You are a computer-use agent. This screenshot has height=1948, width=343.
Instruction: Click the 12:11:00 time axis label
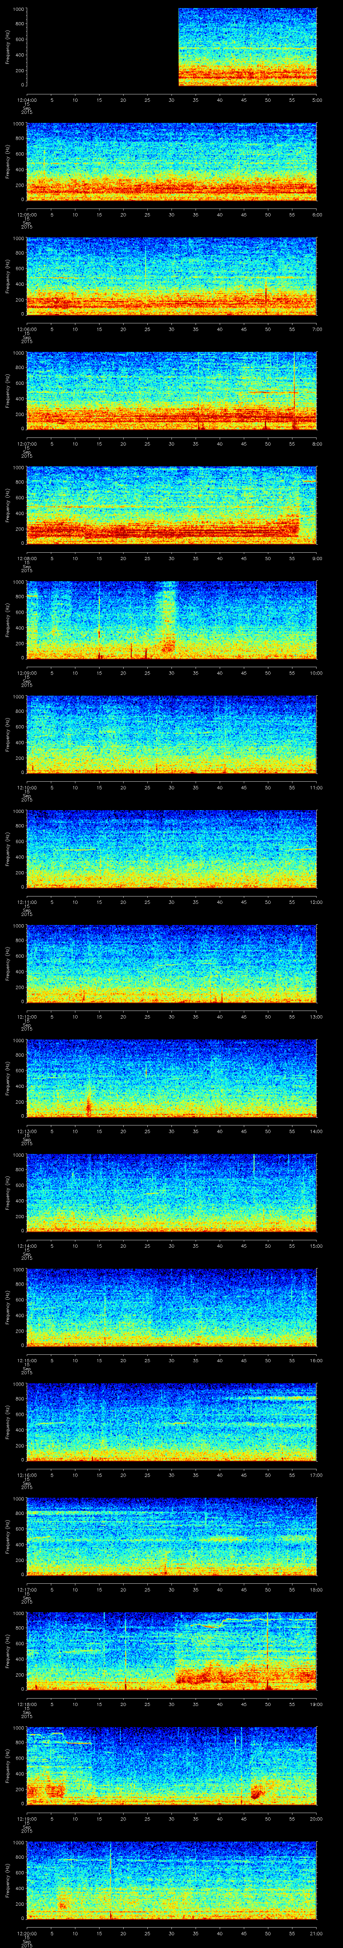click(26, 902)
